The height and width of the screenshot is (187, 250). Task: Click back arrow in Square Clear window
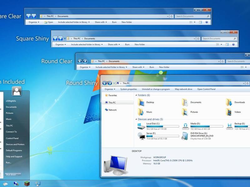[x=28, y=16]
